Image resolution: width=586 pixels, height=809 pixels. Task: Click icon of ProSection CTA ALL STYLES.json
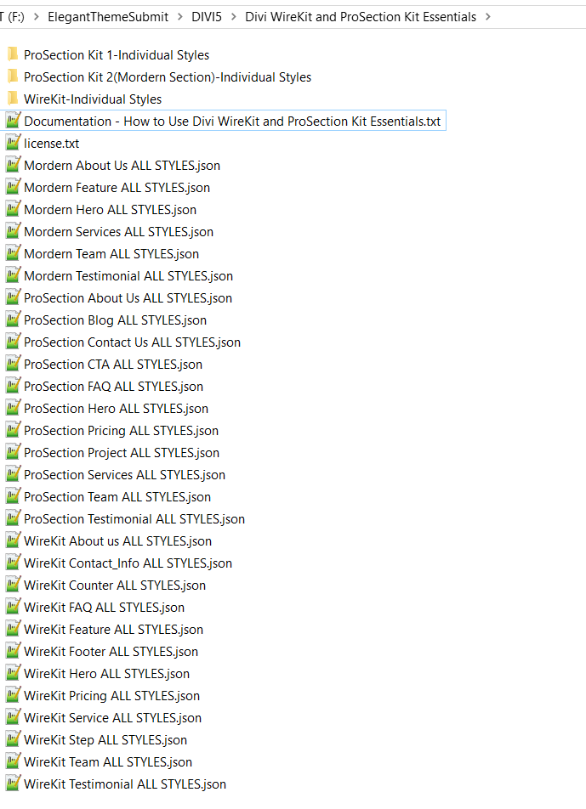[13, 364]
